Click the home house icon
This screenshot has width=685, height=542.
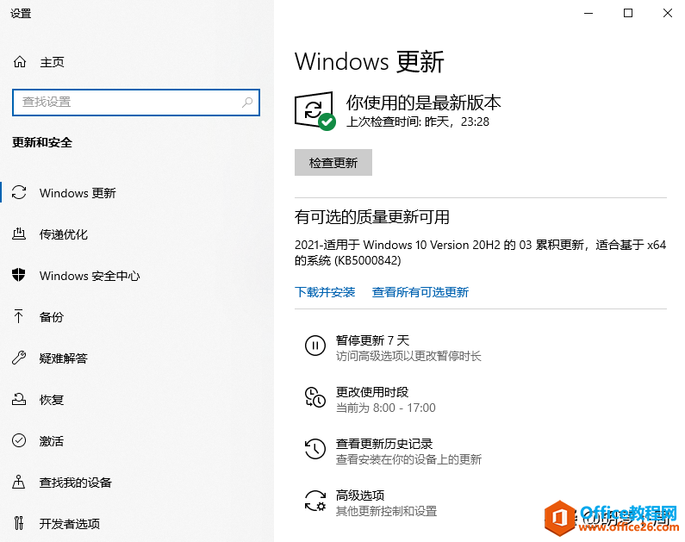tap(20, 62)
